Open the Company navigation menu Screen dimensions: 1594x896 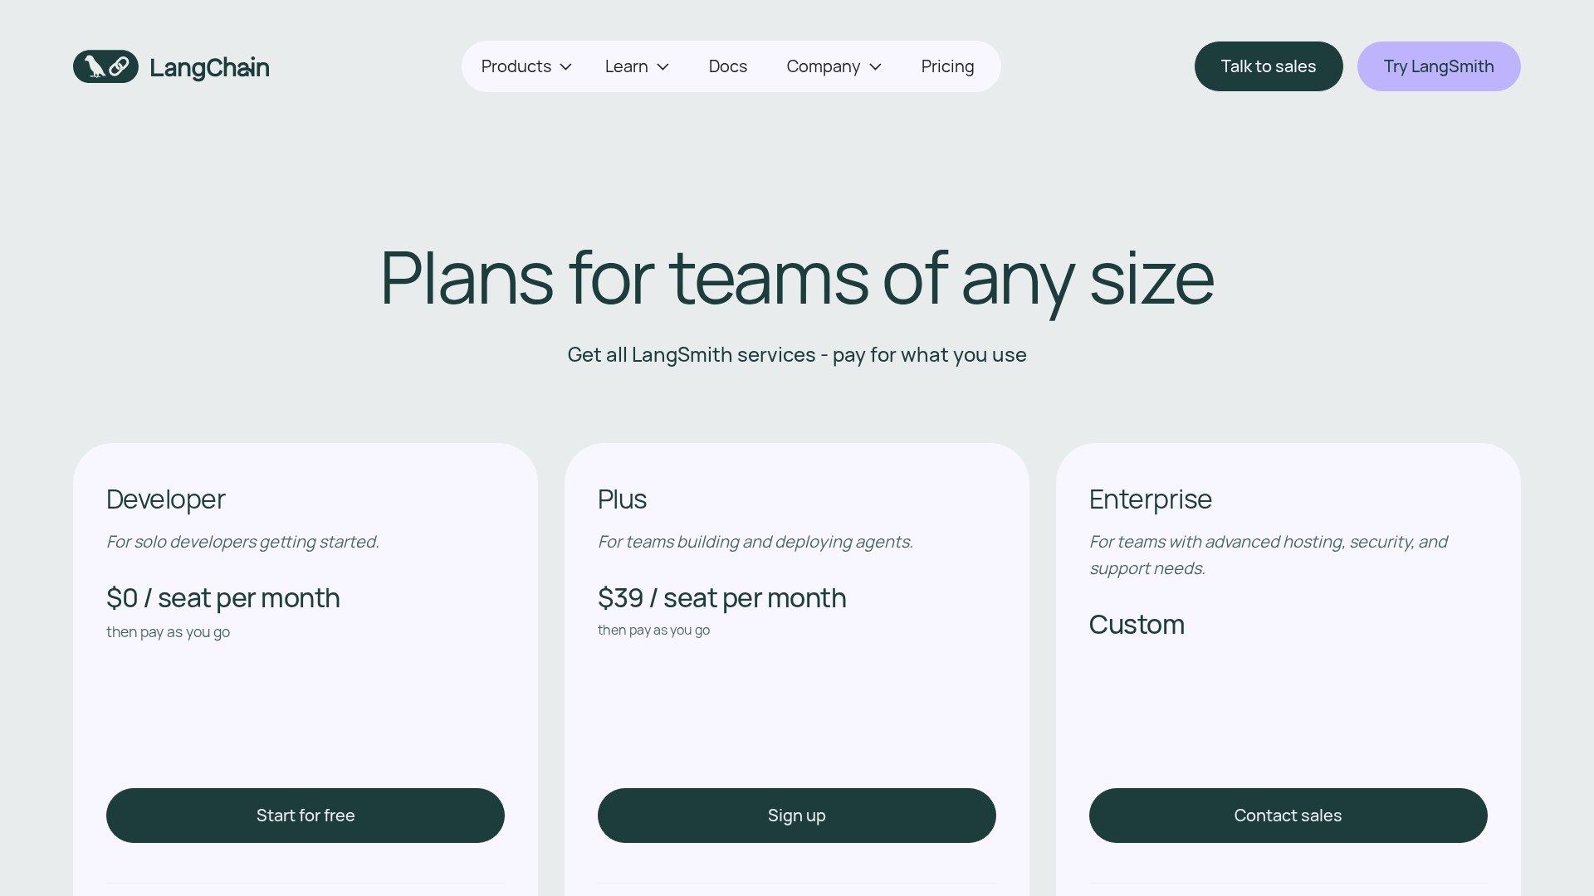tap(823, 66)
